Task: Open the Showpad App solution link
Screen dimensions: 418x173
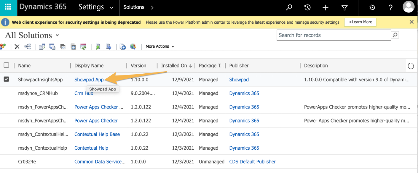Action: click(x=89, y=80)
